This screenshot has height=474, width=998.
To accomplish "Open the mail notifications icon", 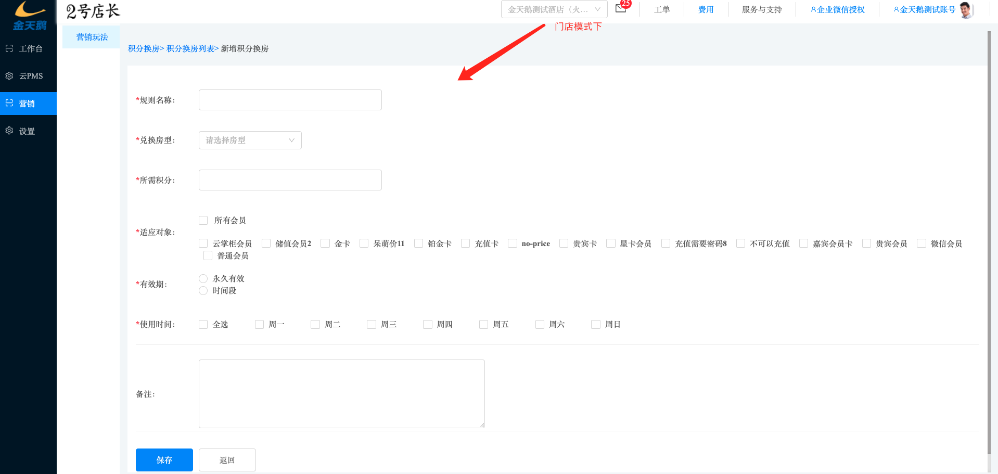I will pyautogui.click(x=620, y=8).
